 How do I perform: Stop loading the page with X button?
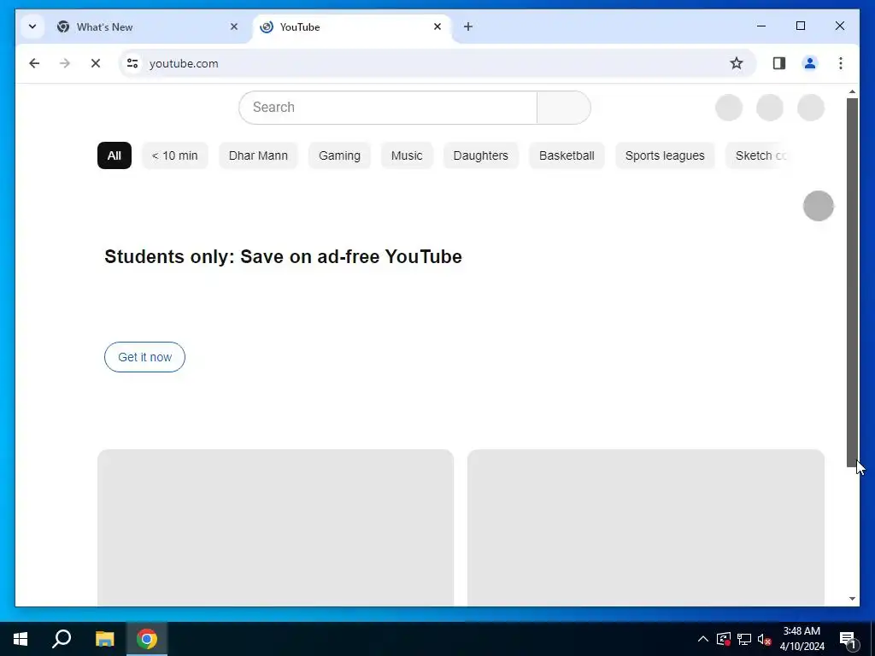click(96, 63)
